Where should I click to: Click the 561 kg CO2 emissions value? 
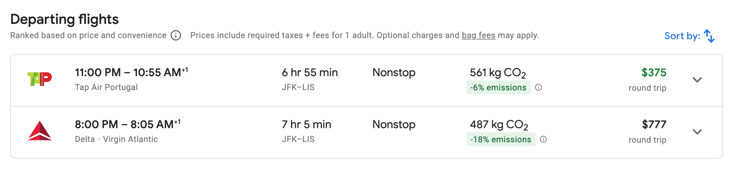coord(497,73)
